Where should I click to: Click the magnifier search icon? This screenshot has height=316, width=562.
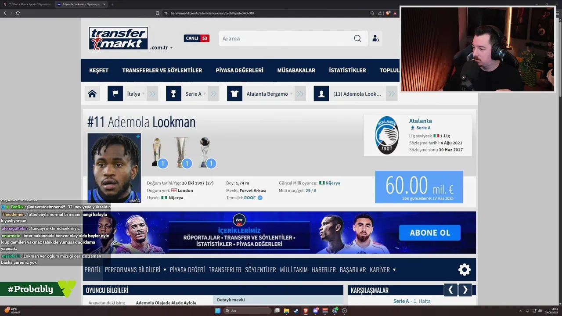point(357,39)
